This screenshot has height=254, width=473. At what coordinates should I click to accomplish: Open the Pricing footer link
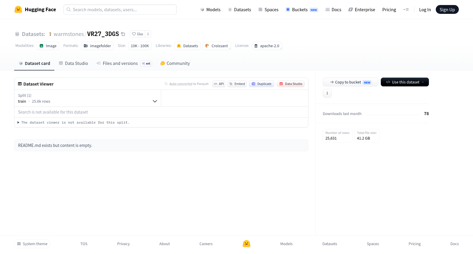point(414,244)
